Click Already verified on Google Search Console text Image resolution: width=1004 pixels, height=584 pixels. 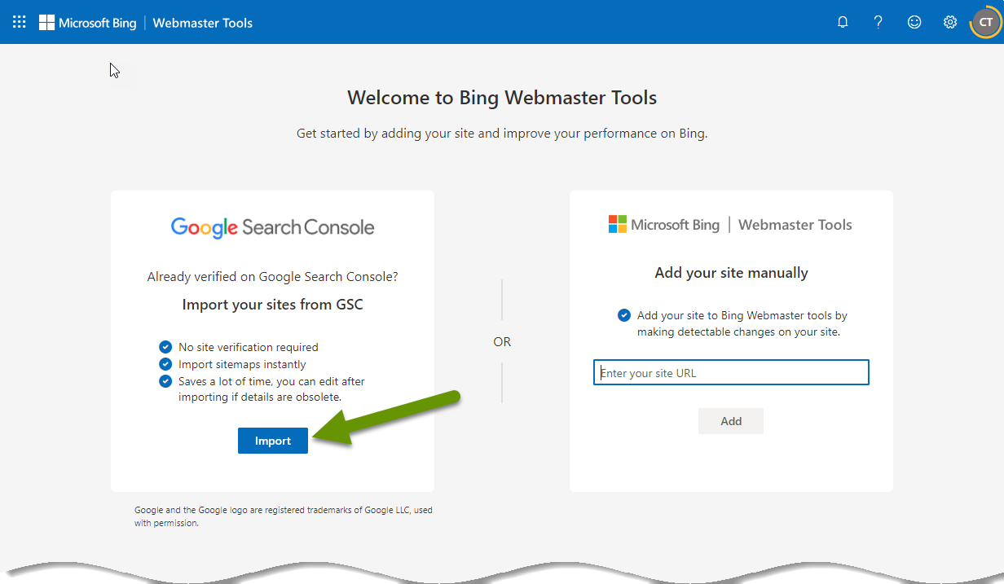[x=272, y=276]
